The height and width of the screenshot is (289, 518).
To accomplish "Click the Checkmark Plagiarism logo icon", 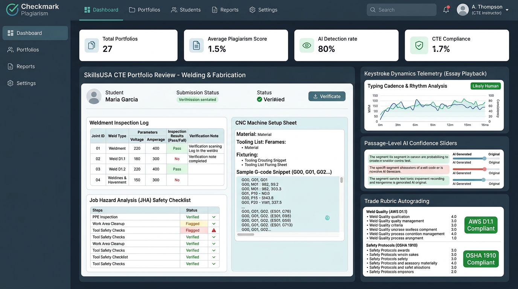I will pyautogui.click(x=12, y=10).
